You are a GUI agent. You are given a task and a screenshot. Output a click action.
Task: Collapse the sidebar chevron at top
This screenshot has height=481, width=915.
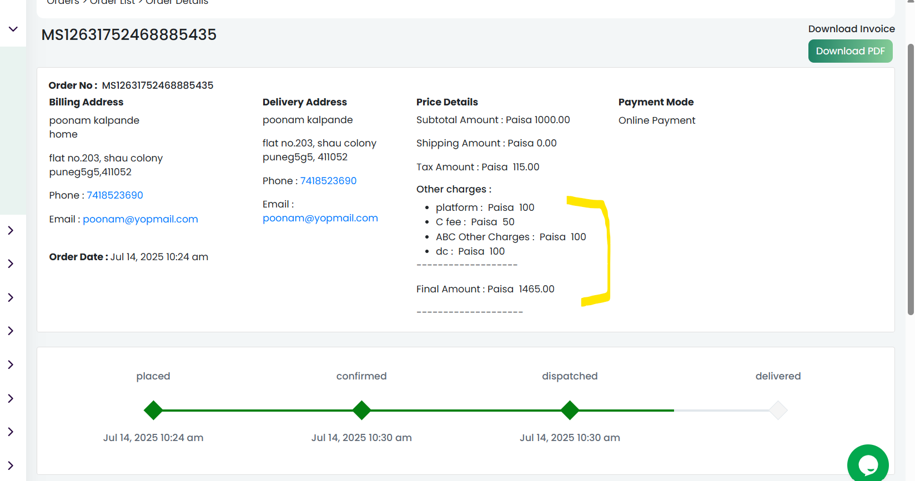(x=13, y=29)
